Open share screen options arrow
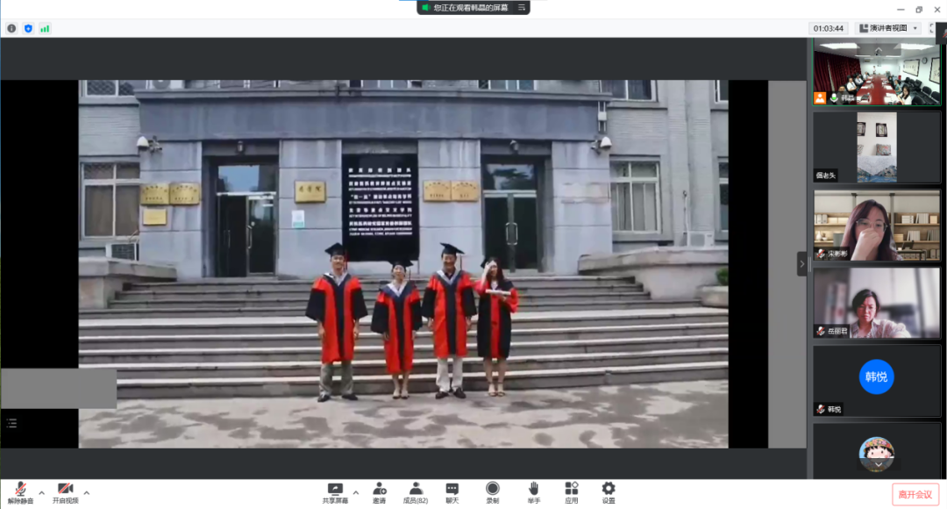The height and width of the screenshot is (509, 947). [355, 492]
